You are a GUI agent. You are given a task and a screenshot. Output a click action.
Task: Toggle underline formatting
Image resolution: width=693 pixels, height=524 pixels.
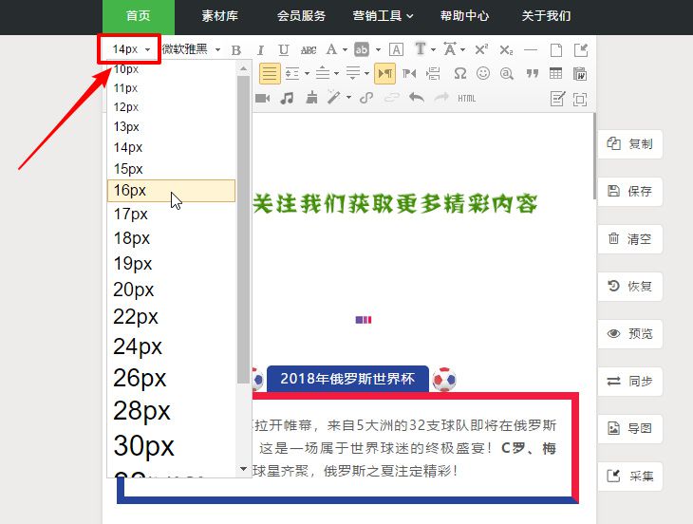[284, 50]
